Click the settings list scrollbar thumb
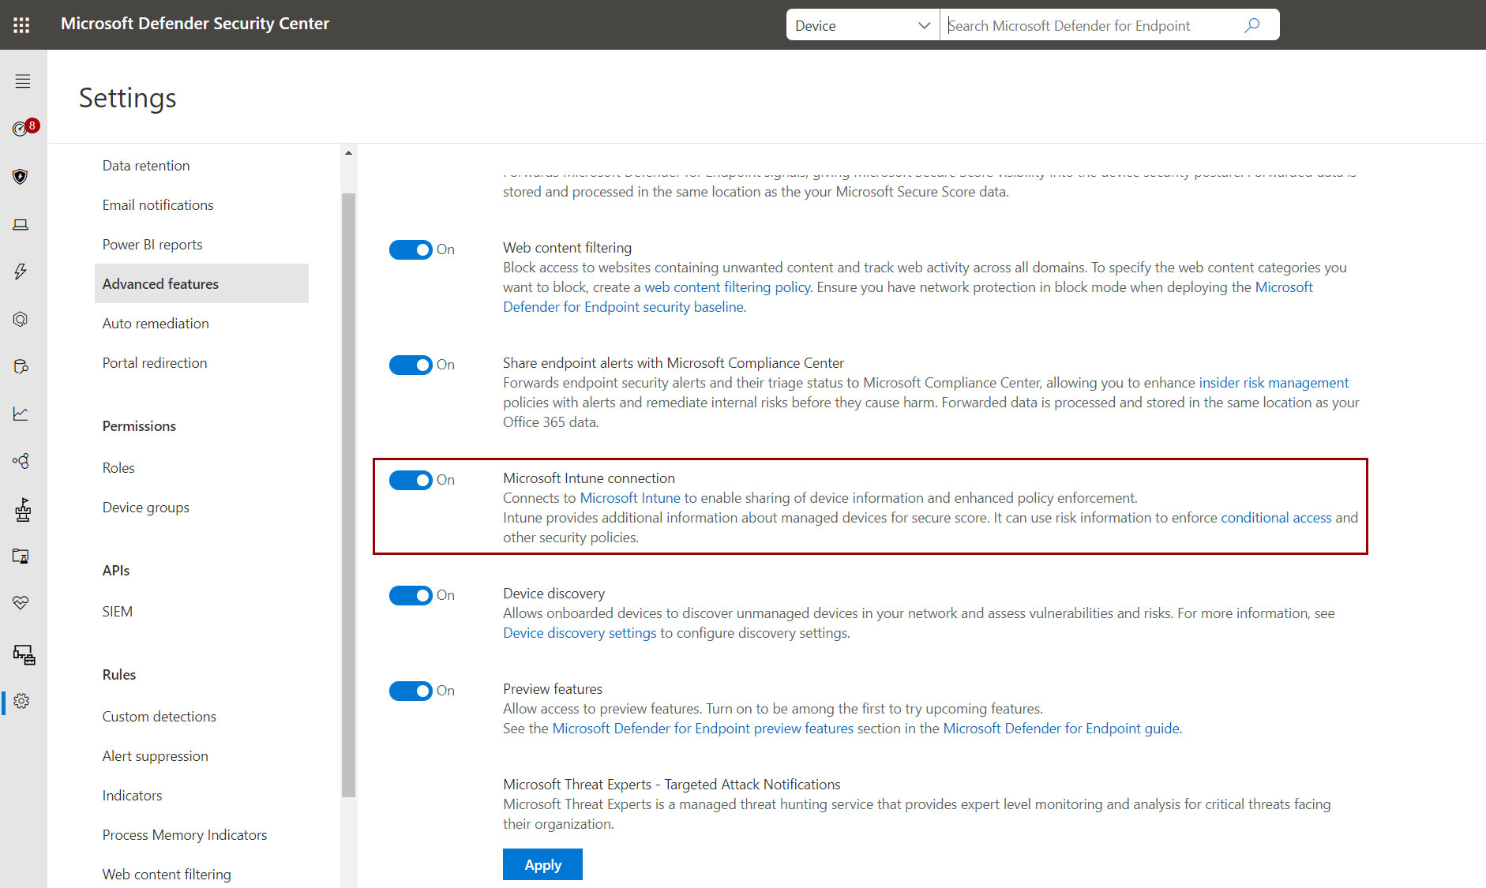The width and height of the screenshot is (1486, 888). click(x=348, y=495)
